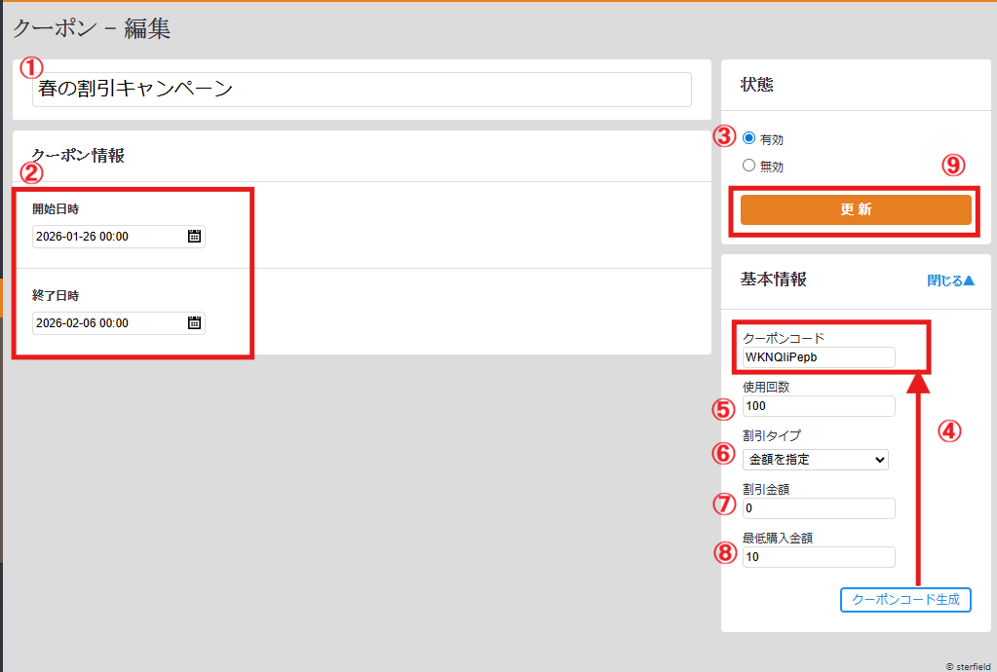This screenshot has height=672, width=997.
Task: Click the 割引金額 field showing 0
Action: coord(817,507)
